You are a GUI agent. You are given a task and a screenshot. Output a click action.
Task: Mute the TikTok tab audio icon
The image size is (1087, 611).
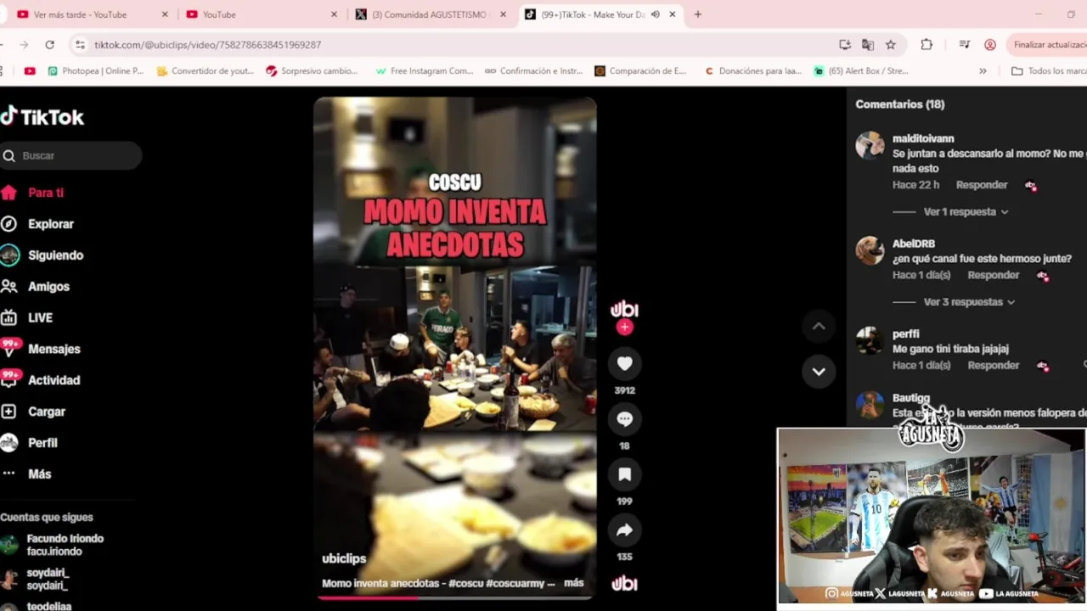655,14
